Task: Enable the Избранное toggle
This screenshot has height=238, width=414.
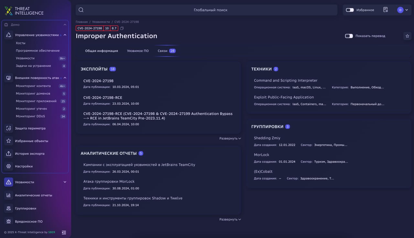Action: (350, 10)
